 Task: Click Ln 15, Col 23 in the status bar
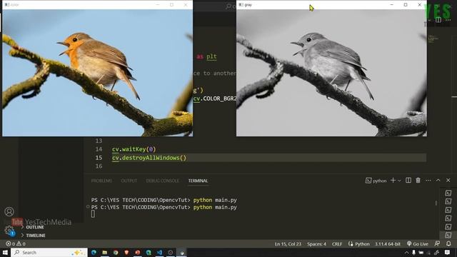[288, 244]
